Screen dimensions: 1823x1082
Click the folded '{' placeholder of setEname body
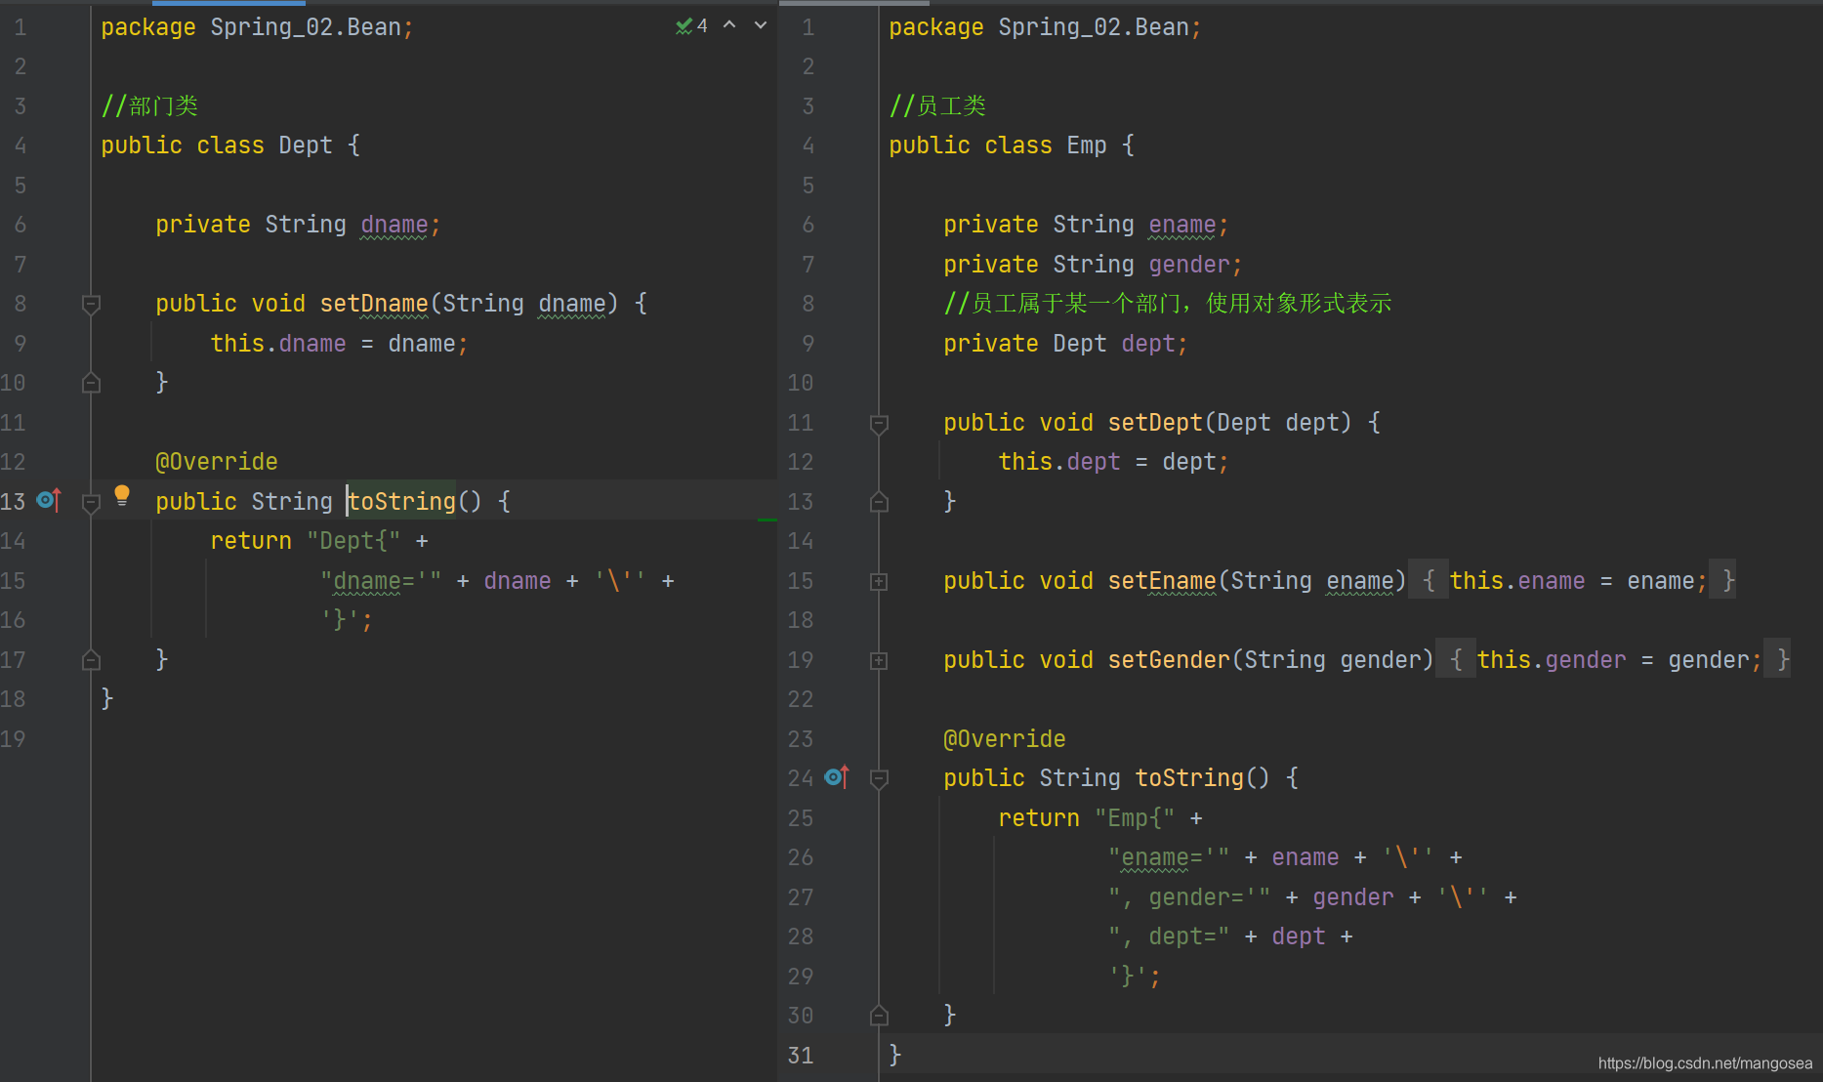point(1429,581)
